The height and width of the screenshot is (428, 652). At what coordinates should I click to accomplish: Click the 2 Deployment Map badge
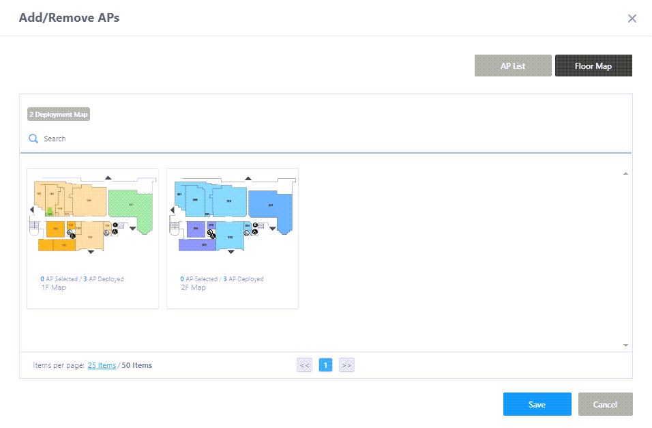click(x=59, y=115)
